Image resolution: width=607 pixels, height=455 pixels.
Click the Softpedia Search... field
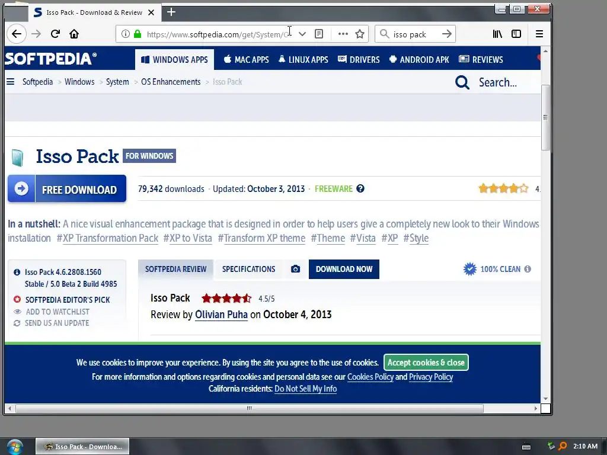coord(498,82)
